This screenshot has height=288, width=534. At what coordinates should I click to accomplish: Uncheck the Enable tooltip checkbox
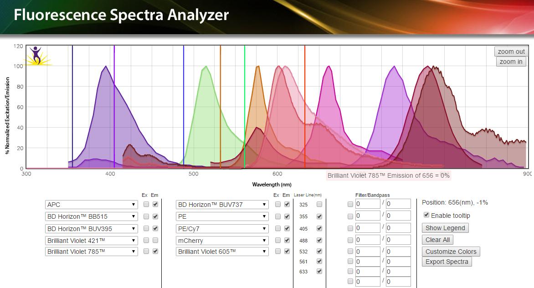pos(426,215)
